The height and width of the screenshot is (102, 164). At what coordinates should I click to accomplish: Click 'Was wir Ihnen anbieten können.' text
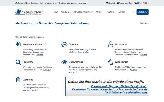[30, 37]
